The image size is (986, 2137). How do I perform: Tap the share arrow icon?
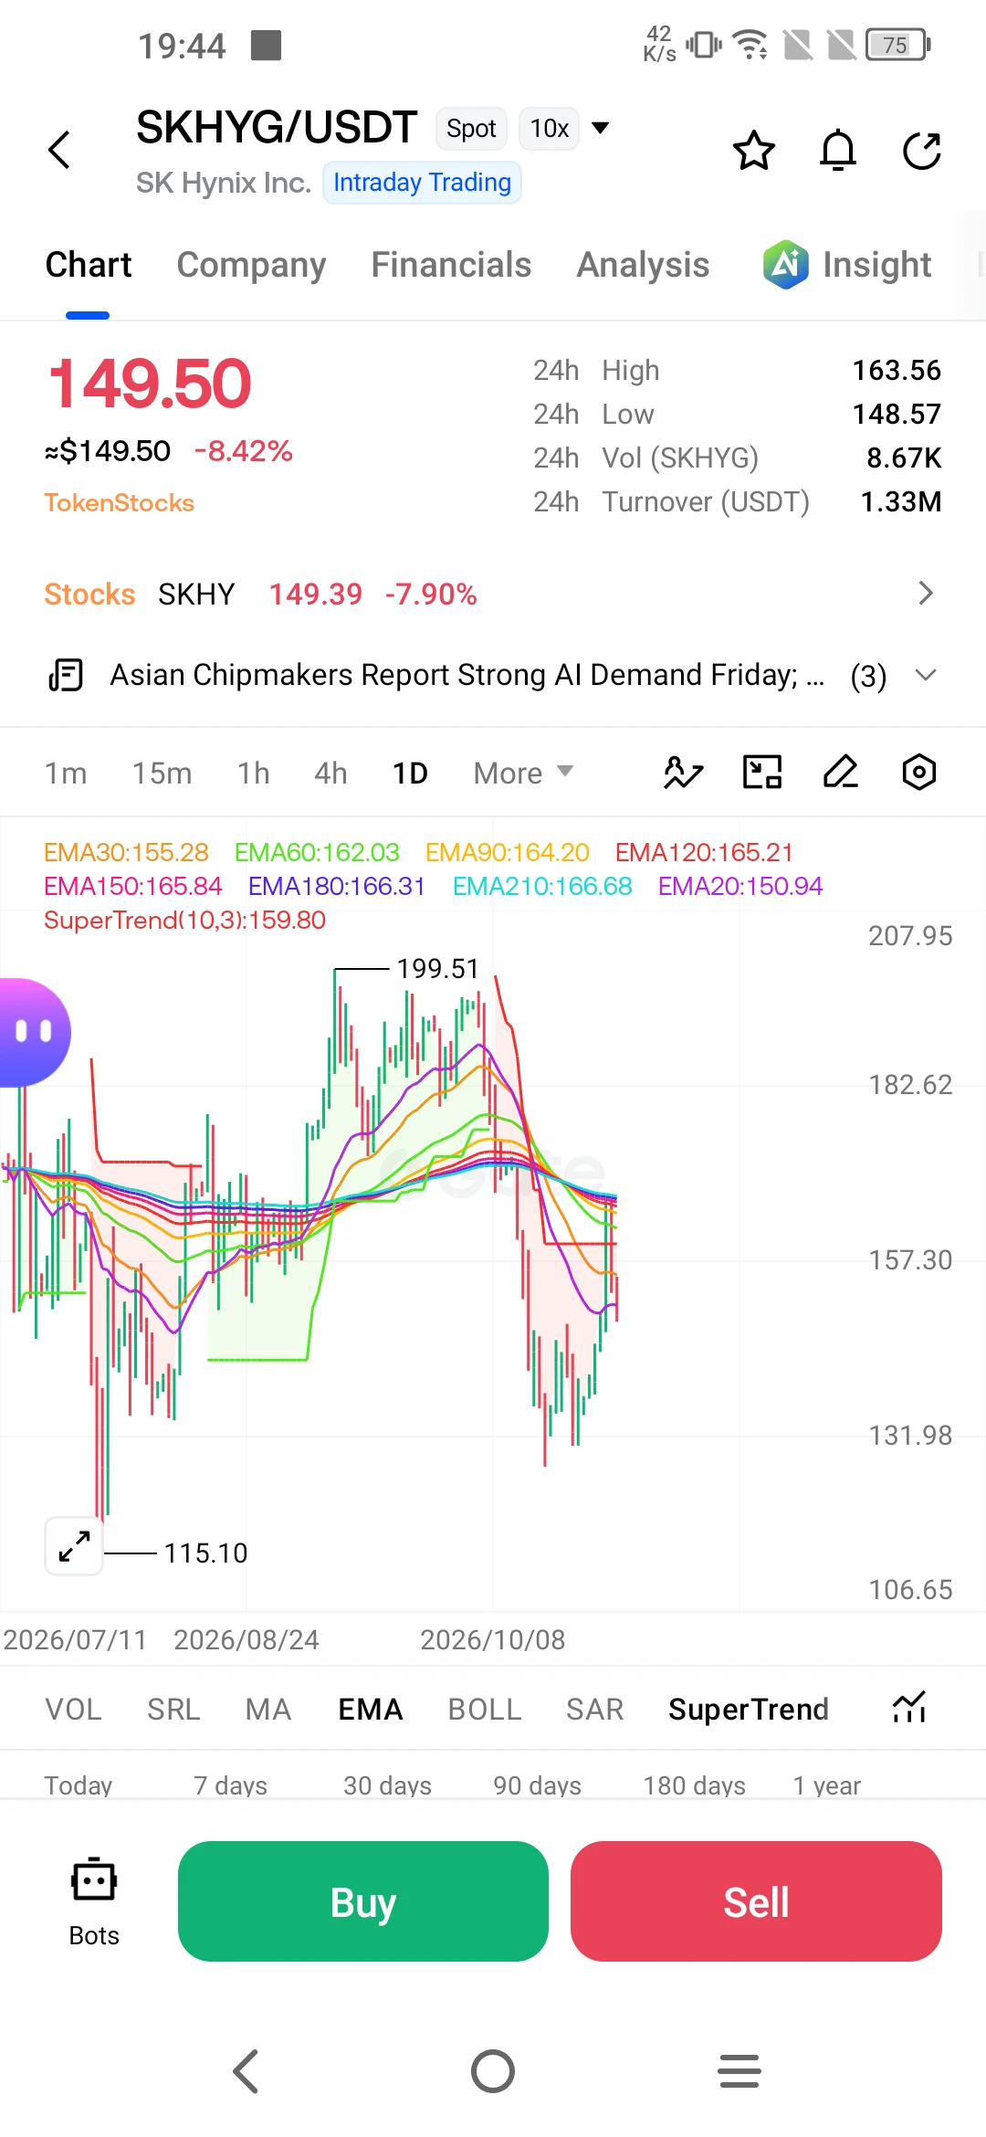click(x=922, y=151)
